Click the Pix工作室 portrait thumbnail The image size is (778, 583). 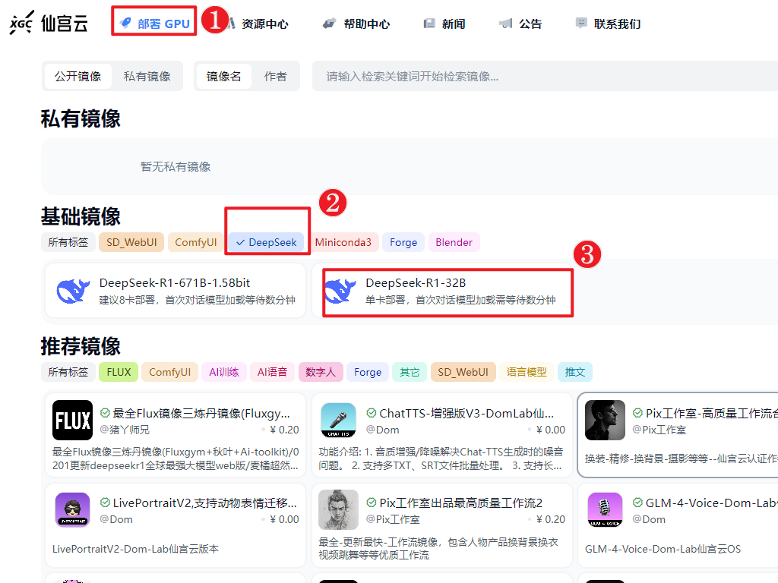click(x=605, y=421)
